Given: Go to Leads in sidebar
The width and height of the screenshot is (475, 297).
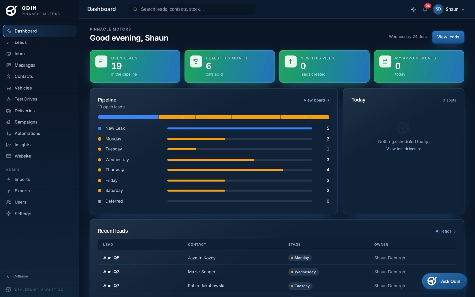Looking at the screenshot, I should [40, 42].
